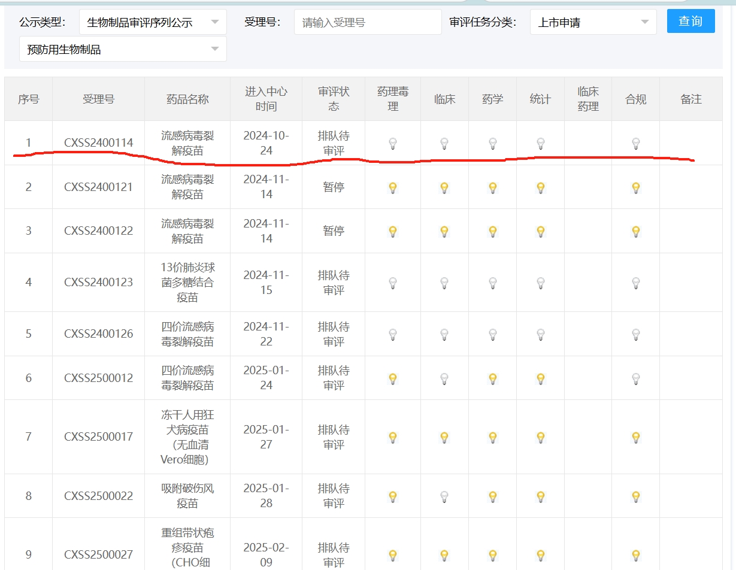Click the yellow 合规 bulb for CXSS2400122
The height and width of the screenshot is (570, 736).
tap(636, 231)
